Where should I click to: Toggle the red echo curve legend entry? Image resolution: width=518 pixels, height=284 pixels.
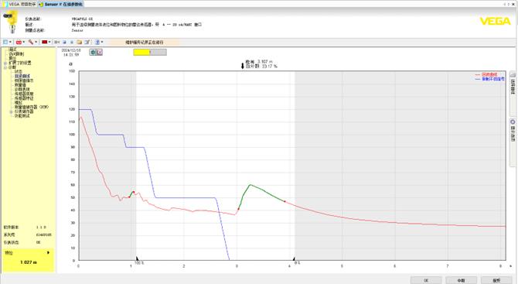click(x=490, y=75)
